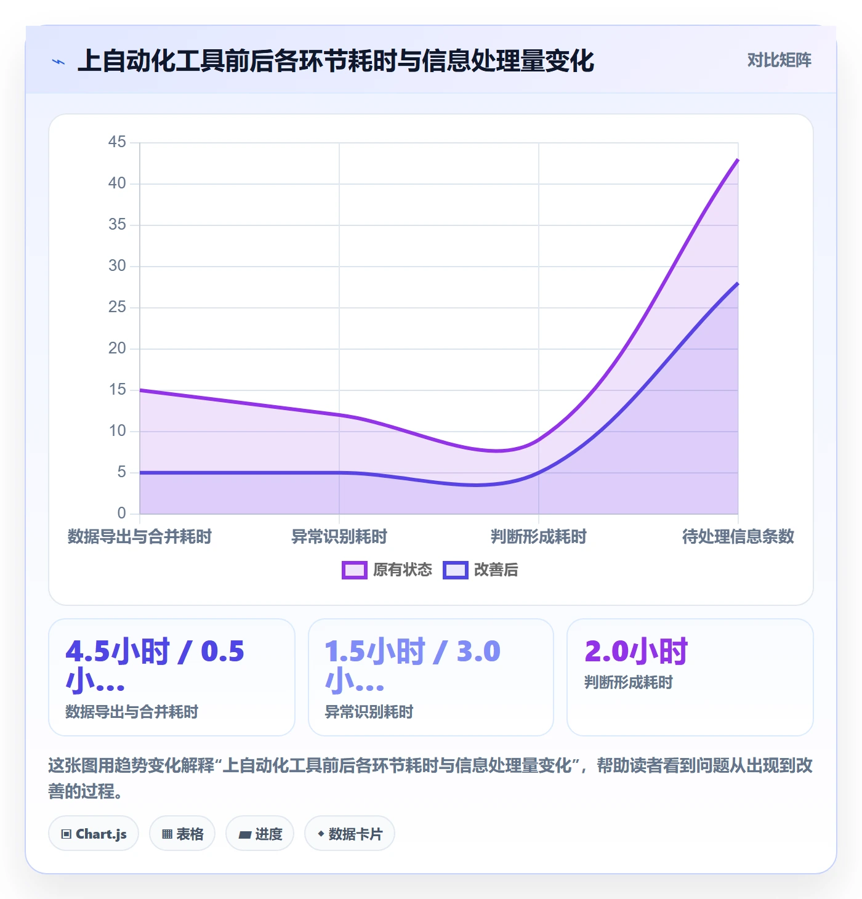Click the x-axis label 待处理信息条数
This screenshot has height=899, width=862.
point(738,536)
